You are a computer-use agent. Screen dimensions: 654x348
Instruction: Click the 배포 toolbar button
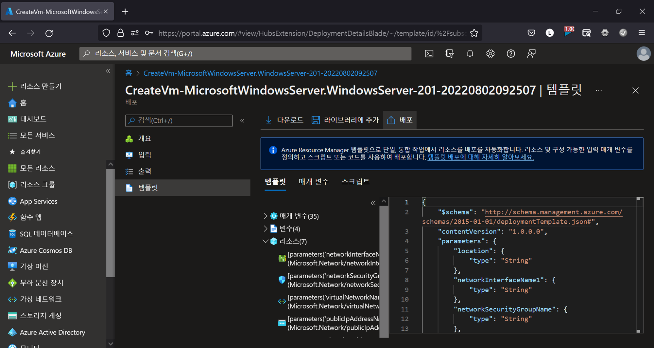(x=400, y=120)
